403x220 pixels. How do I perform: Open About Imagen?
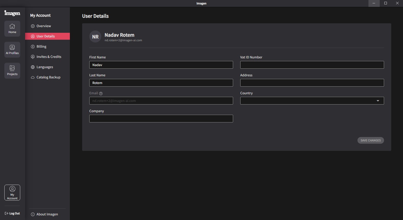45,214
